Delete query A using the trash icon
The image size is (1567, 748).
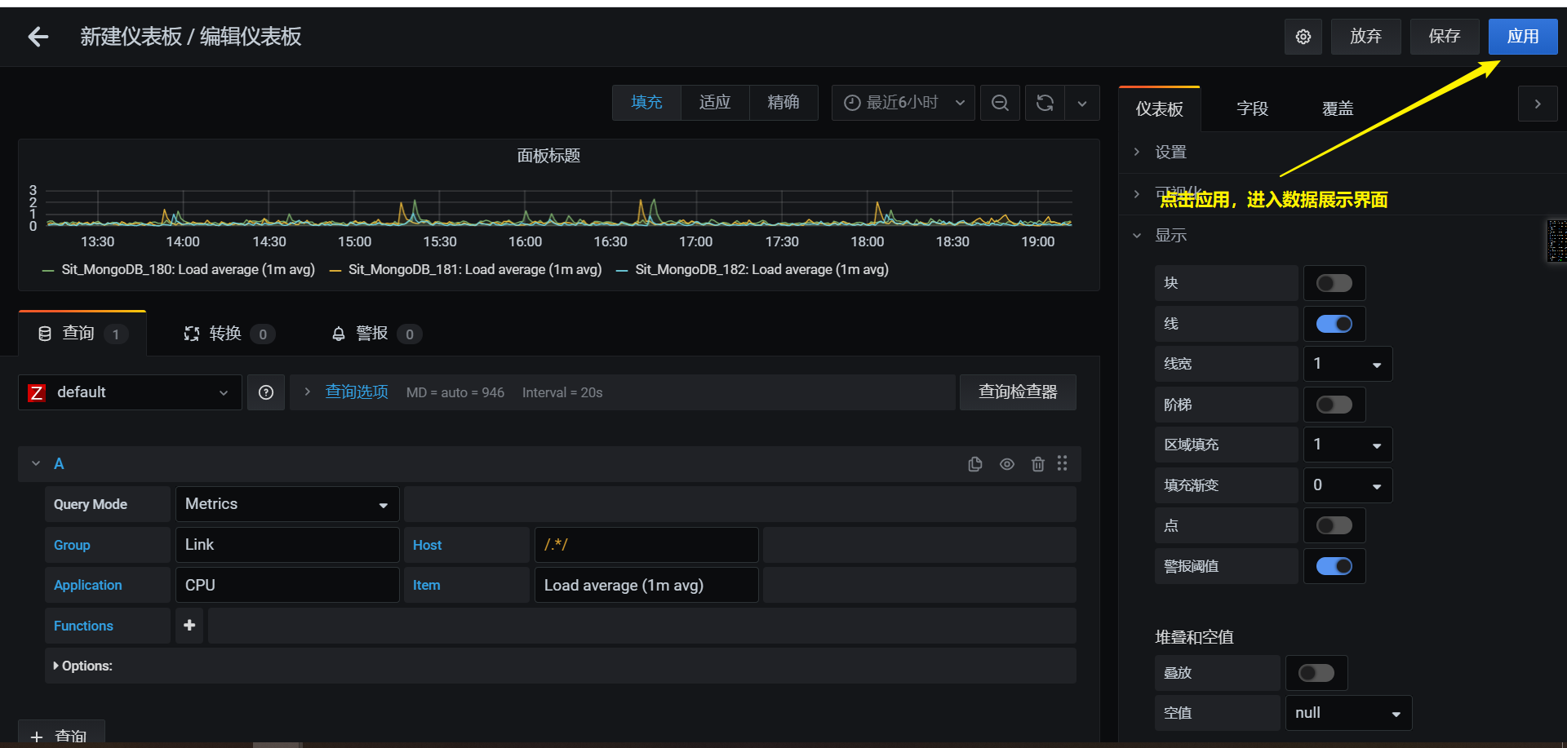tap(1038, 464)
